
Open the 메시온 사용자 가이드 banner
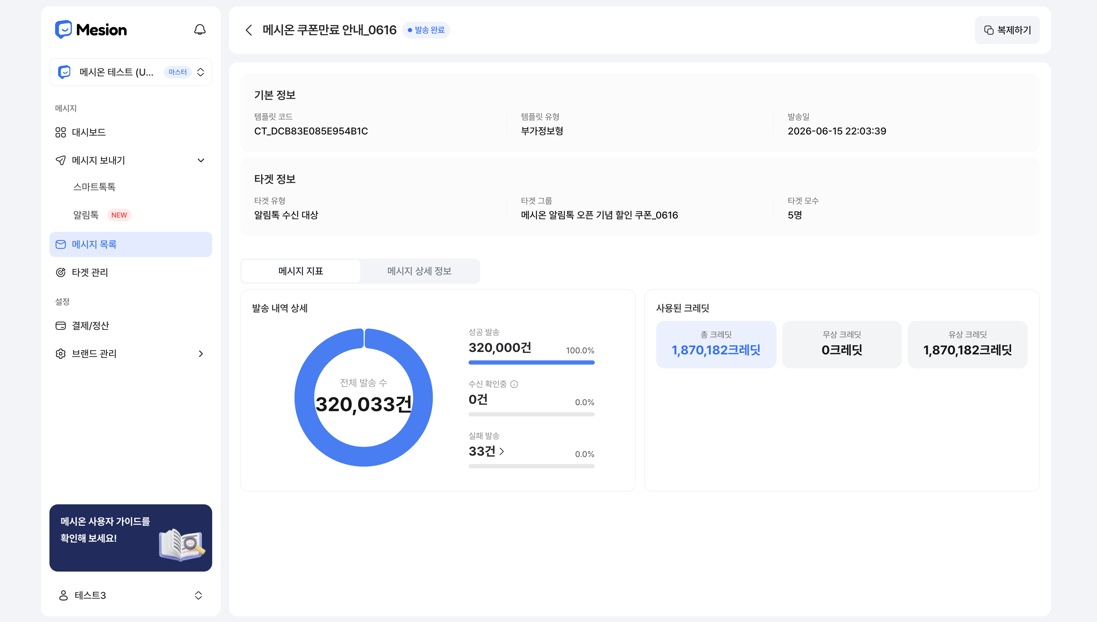pos(130,538)
